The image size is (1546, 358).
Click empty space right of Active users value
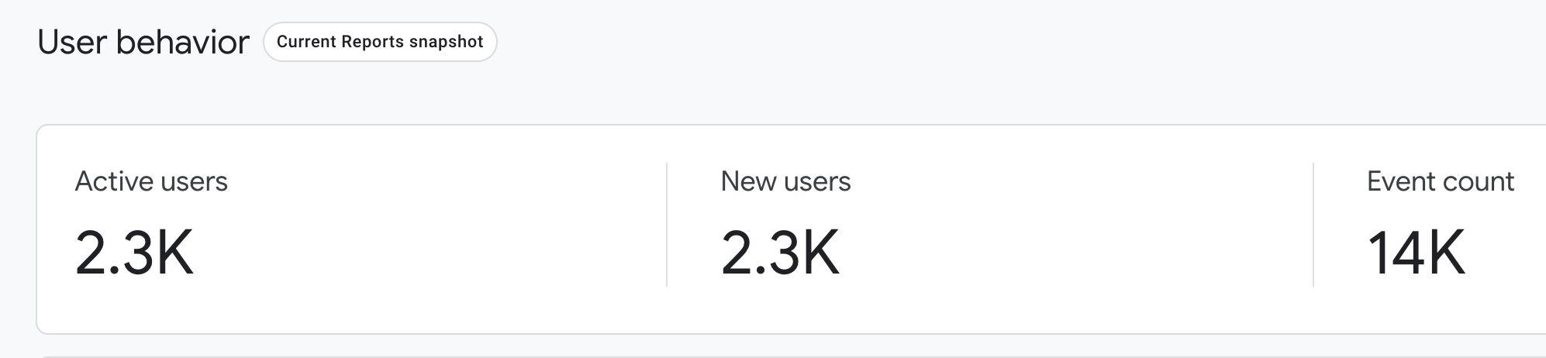[x=426, y=253]
